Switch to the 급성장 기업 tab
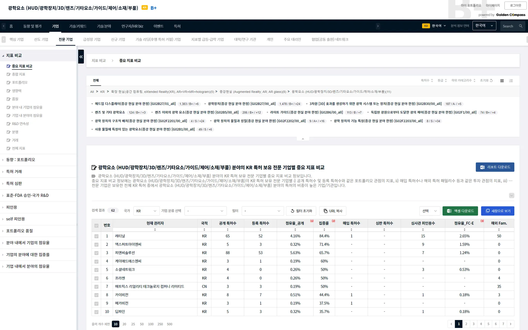 coord(92,39)
